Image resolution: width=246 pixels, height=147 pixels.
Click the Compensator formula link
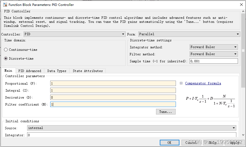(203, 83)
